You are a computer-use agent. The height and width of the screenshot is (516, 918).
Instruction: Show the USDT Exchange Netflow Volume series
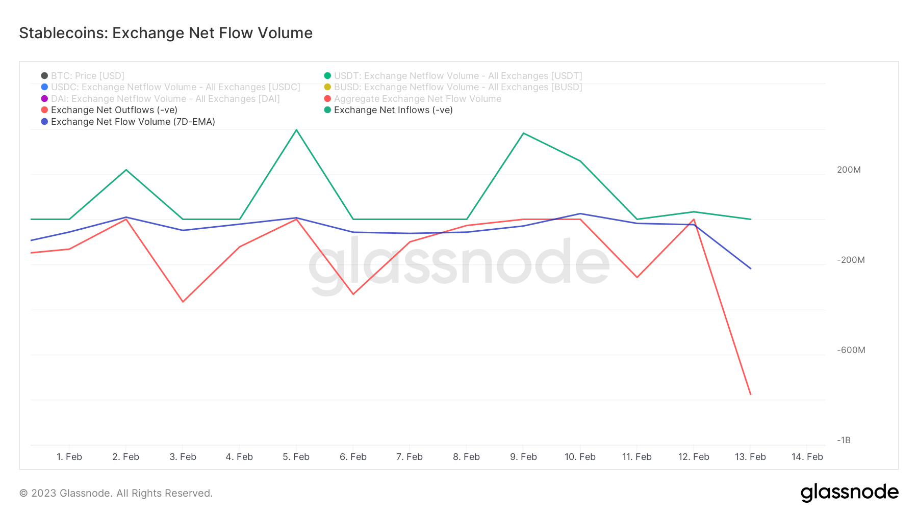pyautogui.click(x=457, y=76)
